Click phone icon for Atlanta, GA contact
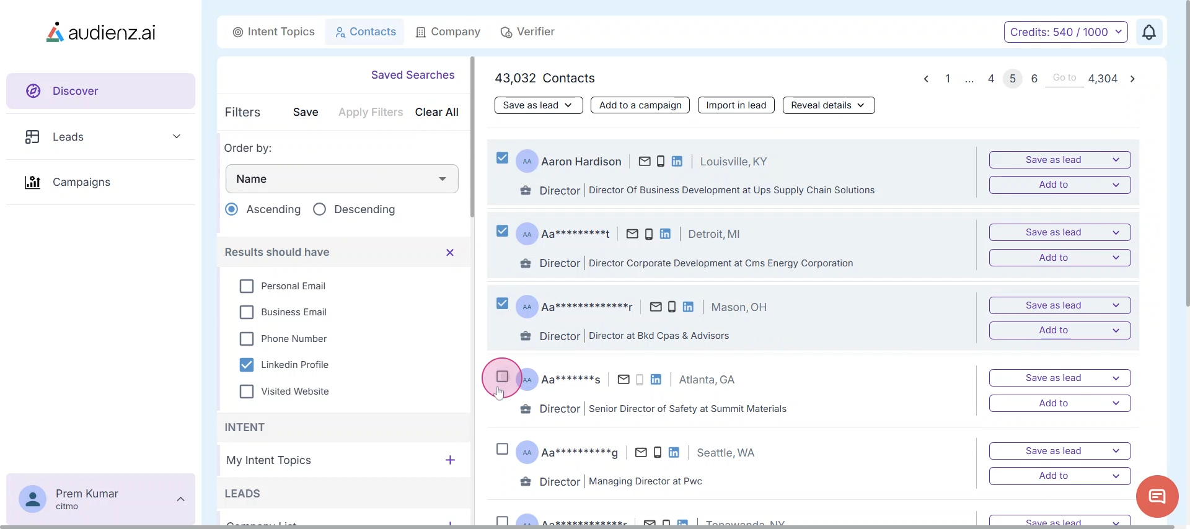 coord(640,379)
